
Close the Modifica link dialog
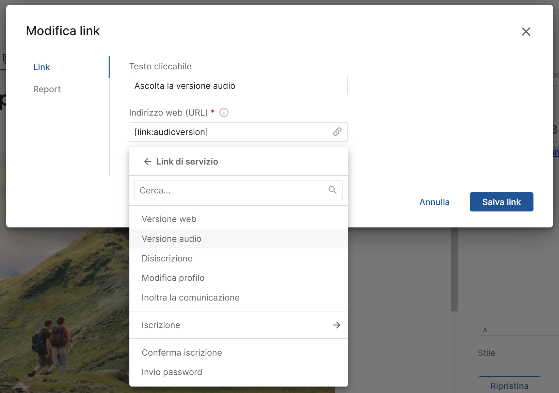pyautogui.click(x=526, y=32)
